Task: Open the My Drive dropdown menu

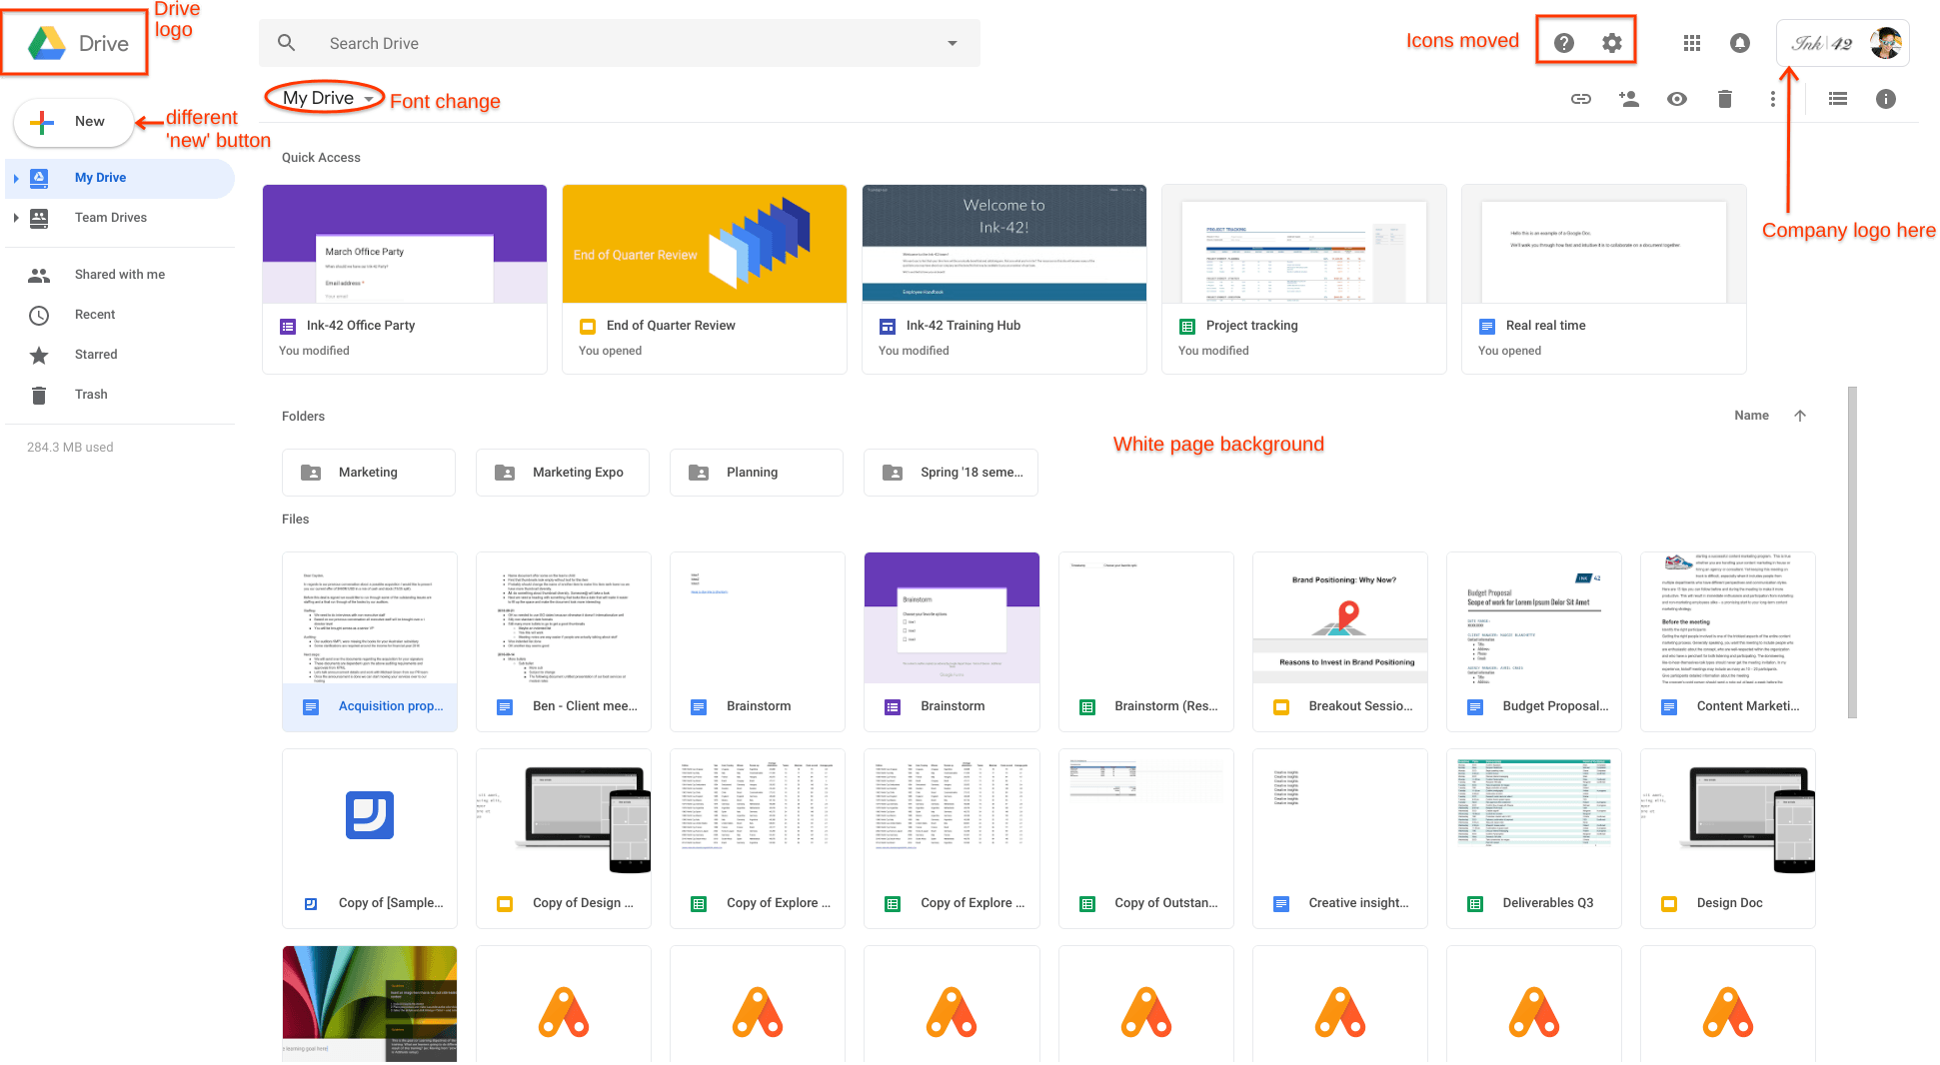Action: [x=326, y=98]
